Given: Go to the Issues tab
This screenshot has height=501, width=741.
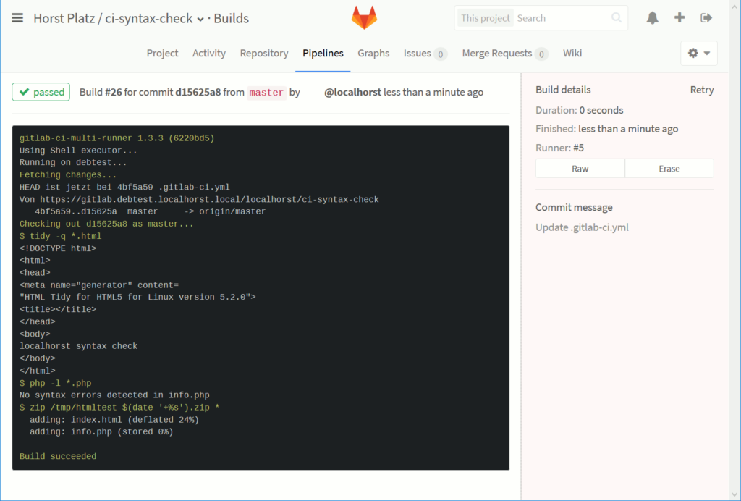Looking at the screenshot, I should [x=418, y=54].
